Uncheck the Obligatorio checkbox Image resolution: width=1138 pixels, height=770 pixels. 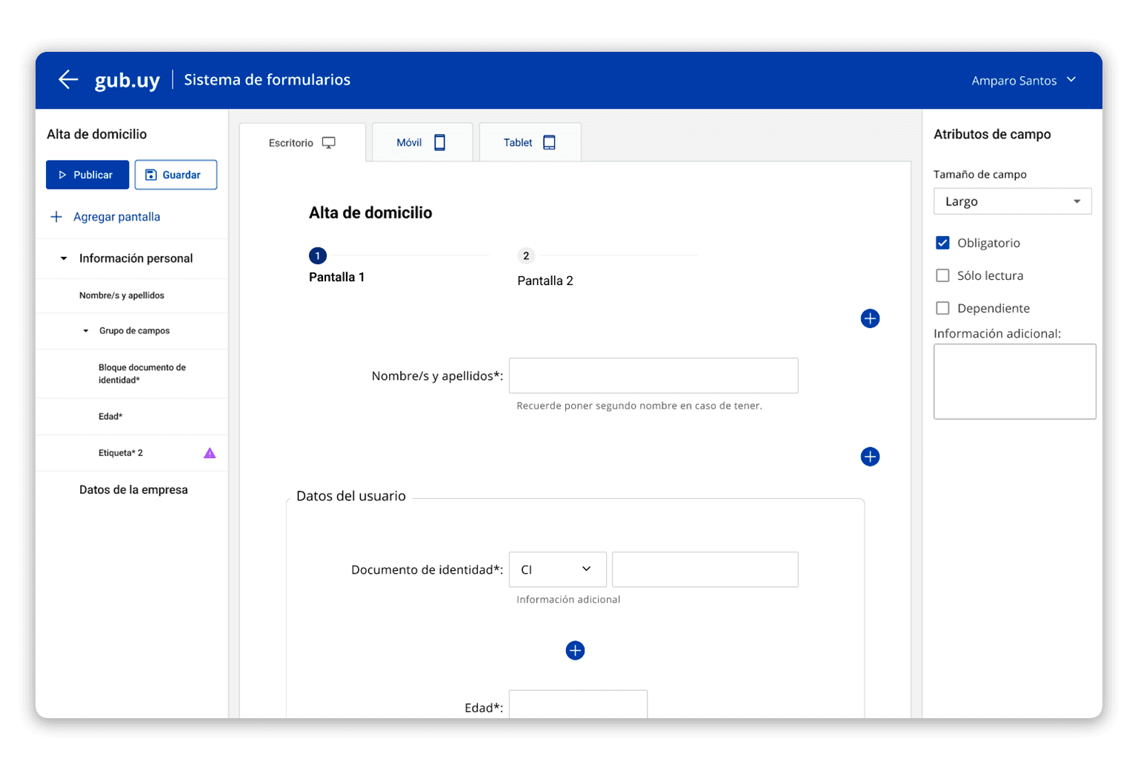(942, 243)
